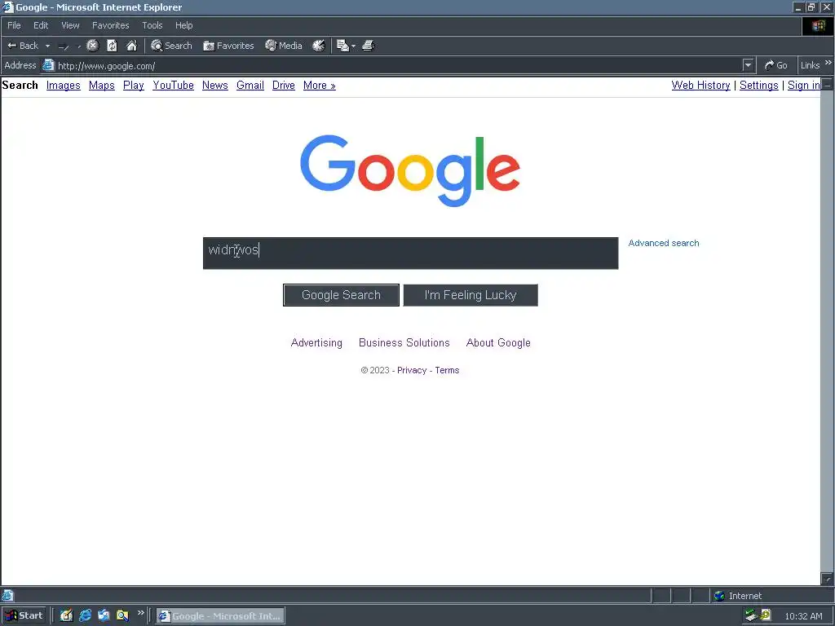The image size is (835, 626).
Task: Open the Favorites toolbar pane
Action: 228,46
